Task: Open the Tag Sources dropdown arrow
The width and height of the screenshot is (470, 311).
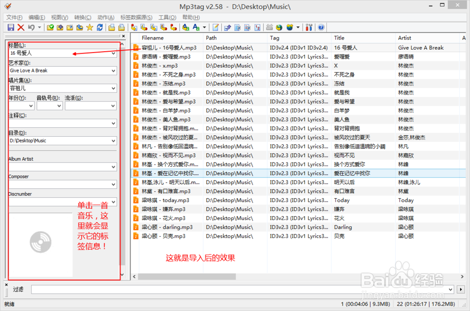Action: [298, 28]
